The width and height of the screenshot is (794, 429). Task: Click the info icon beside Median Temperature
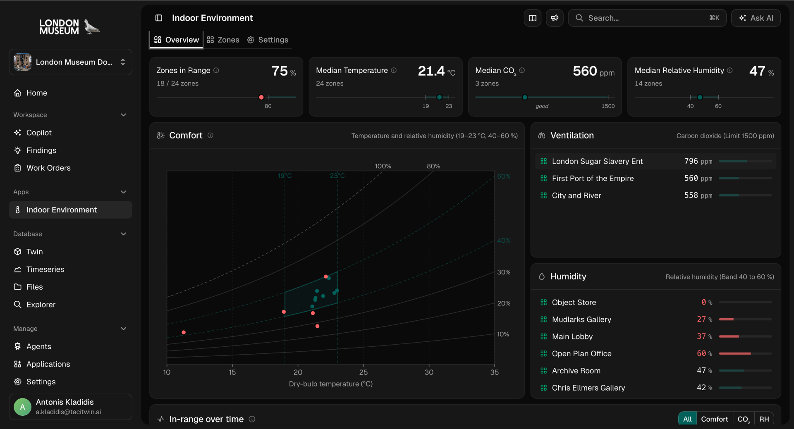pyautogui.click(x=394, y=70)
